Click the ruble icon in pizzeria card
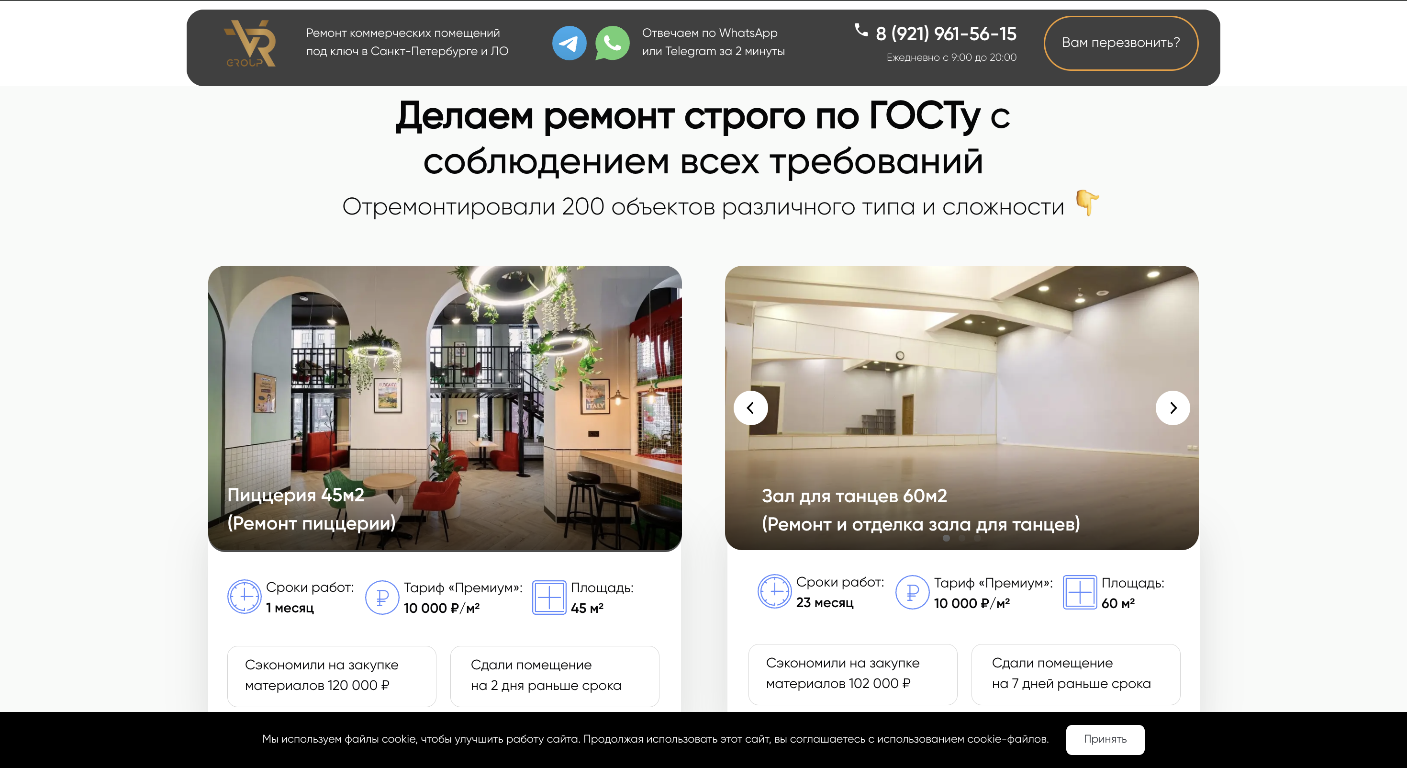Screen dimensions: 1407x768 pyautogui.click(x=382, y=597)
